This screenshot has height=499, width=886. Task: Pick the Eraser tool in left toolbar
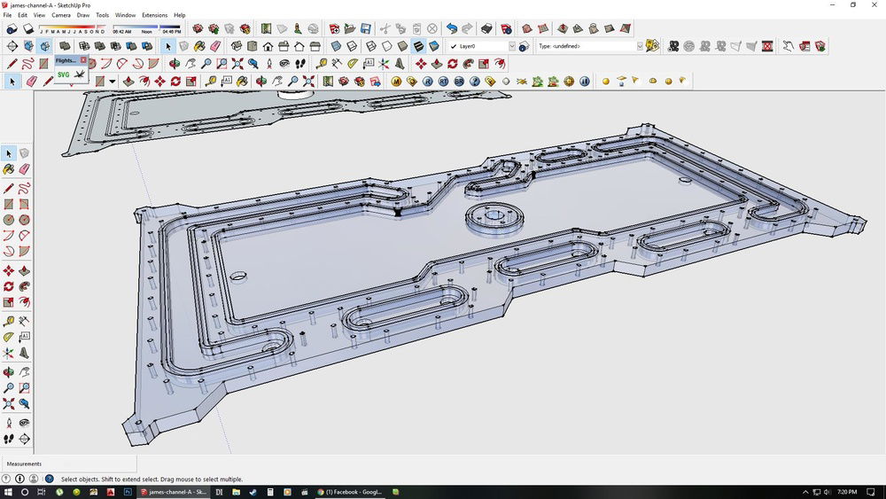coord(25,169)
